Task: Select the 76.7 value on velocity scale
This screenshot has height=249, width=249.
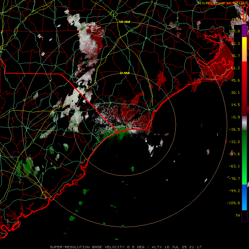Action: (235, 56)
